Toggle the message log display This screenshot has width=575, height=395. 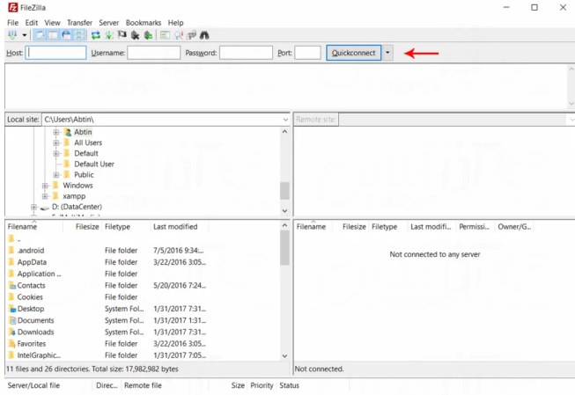click(x=40, y=35)
